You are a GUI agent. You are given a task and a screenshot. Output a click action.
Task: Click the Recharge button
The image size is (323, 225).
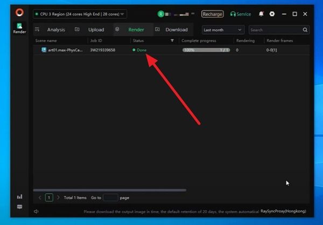213,14
